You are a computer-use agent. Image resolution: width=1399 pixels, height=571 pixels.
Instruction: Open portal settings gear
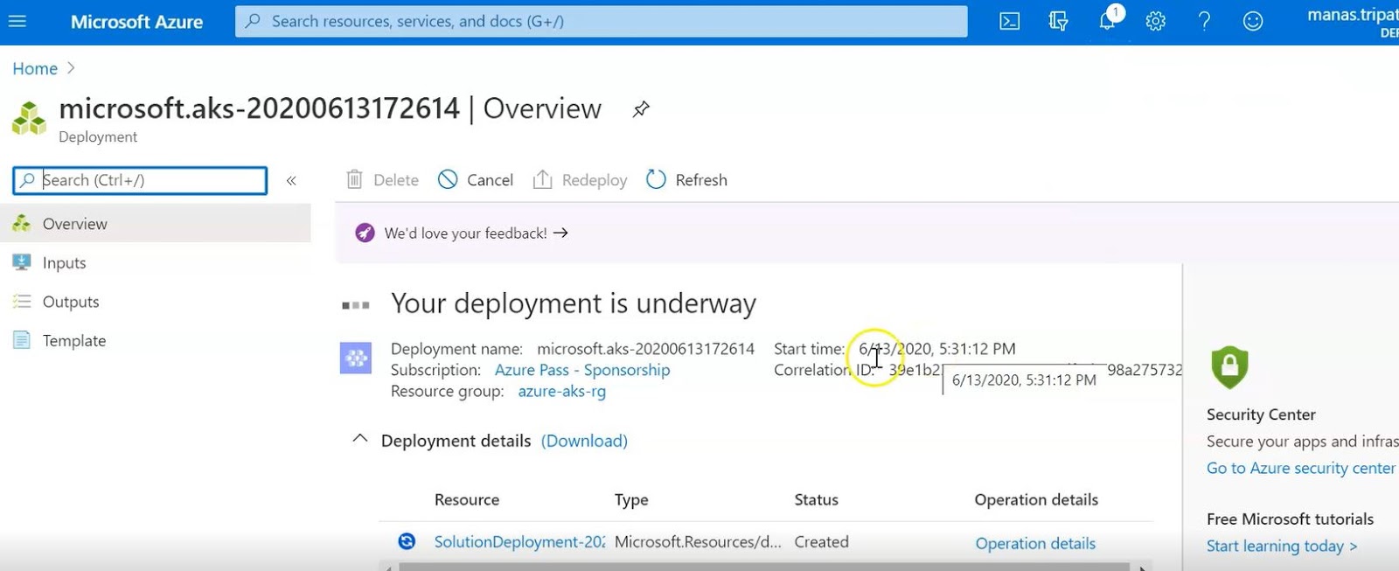pyautogui.click(x=1156, y=21)
